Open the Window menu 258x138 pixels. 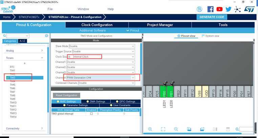(x=83, y=9)
